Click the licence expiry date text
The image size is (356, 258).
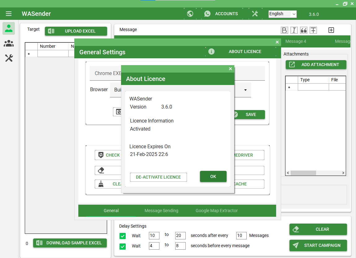tap(149, 154)
